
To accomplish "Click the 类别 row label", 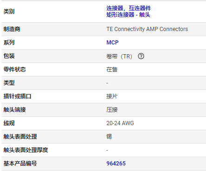I will [9, 11].
